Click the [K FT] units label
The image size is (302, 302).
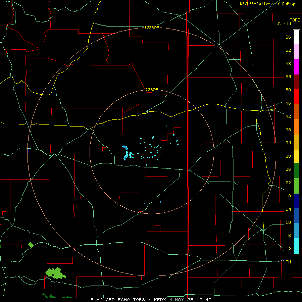(x=284, y=23)
